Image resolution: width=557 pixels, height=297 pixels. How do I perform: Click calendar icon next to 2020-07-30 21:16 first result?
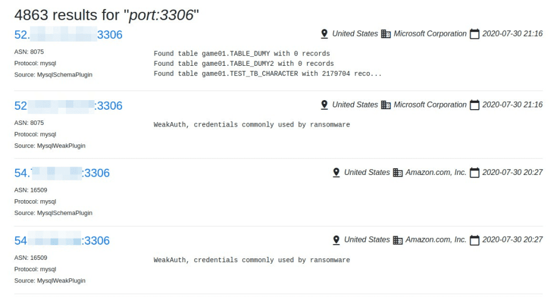click(x=475, y=34)
